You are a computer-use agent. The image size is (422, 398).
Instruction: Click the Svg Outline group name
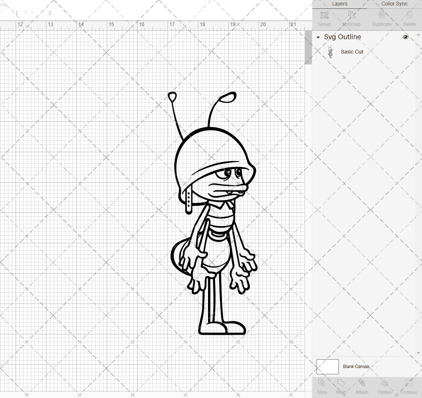click(x=342, y=37)
